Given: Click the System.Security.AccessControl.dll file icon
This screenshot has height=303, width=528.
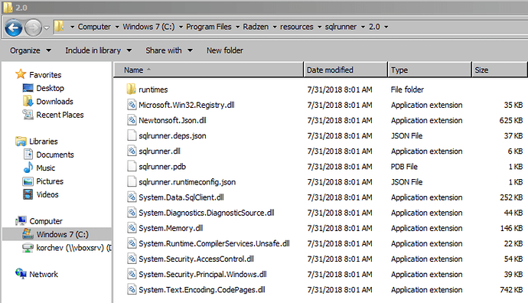Looking at the screenshot, I should (x=132, y=259).
